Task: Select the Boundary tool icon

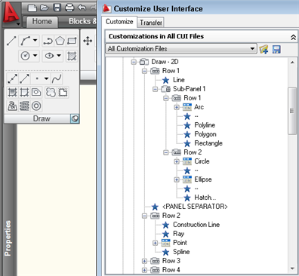Action: [24, 93]
